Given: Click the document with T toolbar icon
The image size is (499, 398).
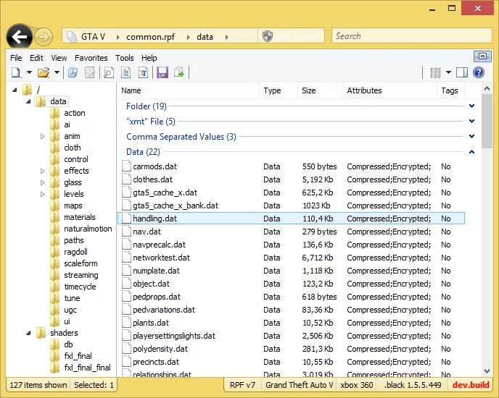Looking at the screenshot, I should pos(143,73).
